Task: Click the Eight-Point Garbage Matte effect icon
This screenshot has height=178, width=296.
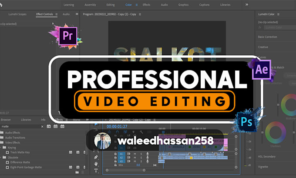Action: [x=7, y=168]
